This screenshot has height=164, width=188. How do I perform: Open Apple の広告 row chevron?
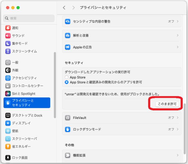178,47
